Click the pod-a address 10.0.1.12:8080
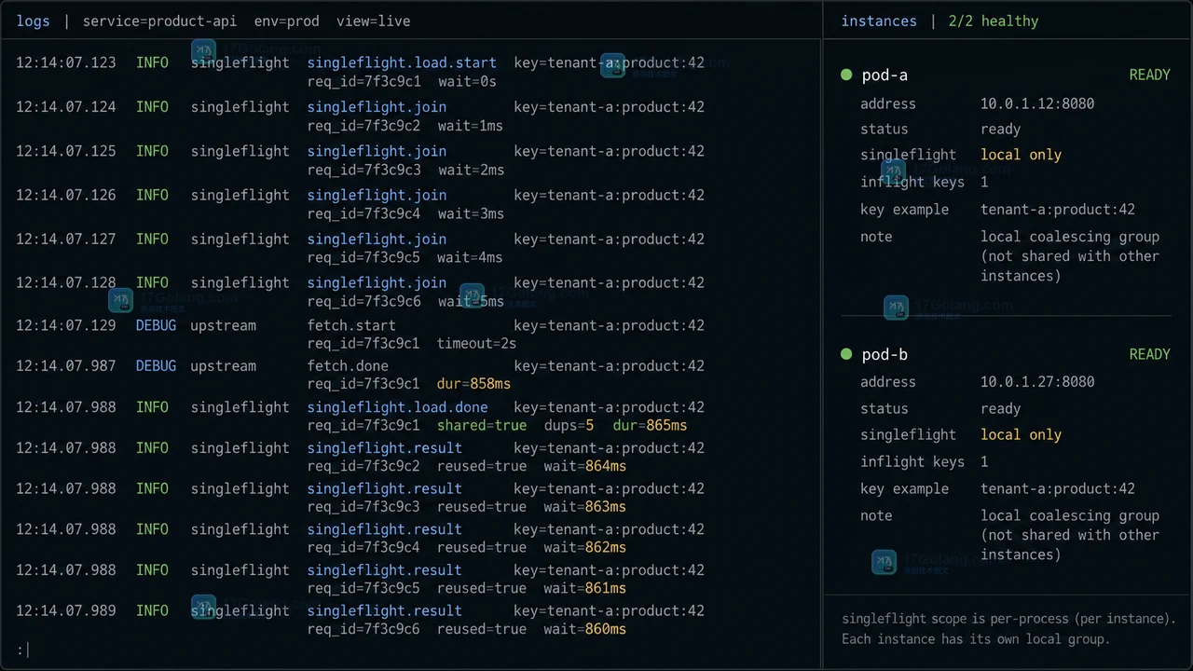The image size is (1193, 671). coord(1037,103)
